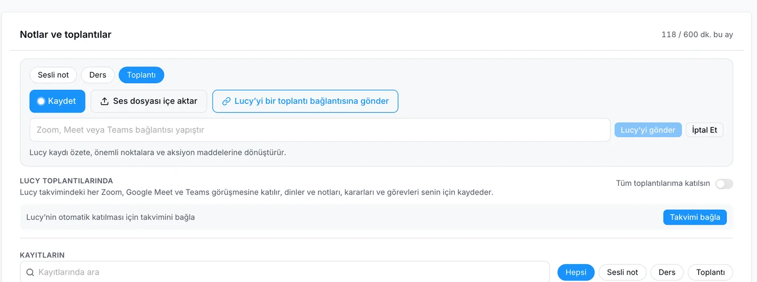This screenshot has height=282, width=757.
Task: Click the Takvimi bağla button
Action: pyautogui.click(x=695, y=217)
